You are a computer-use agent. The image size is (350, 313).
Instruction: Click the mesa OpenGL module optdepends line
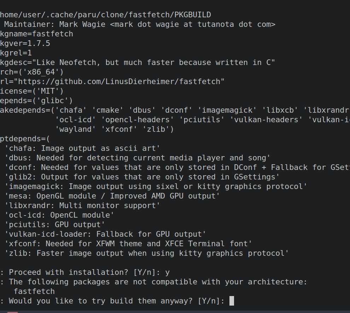(x=112, y=196)
